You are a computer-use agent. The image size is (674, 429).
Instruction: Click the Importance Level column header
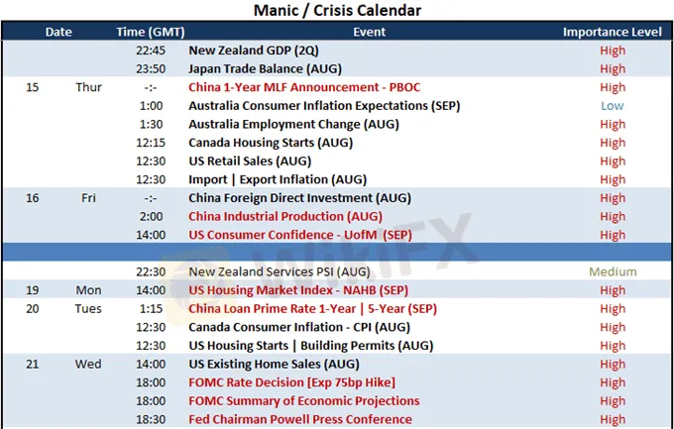click(x=613, y=32)
